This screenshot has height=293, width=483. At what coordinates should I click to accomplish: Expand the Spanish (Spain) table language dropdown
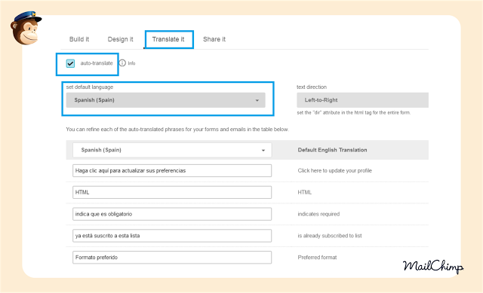[x=172, y=150]
